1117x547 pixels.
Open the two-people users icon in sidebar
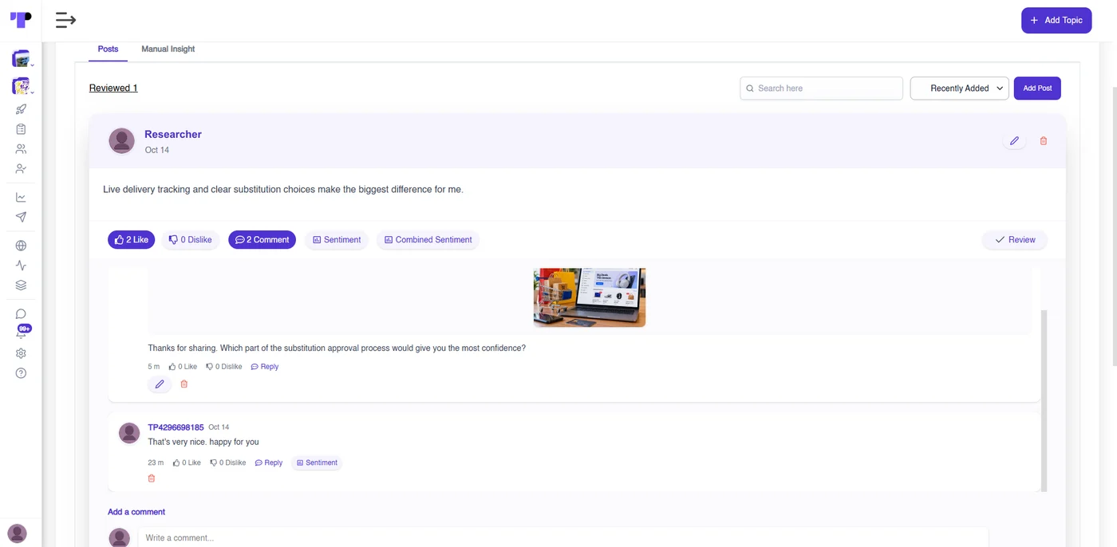point(21,149)
